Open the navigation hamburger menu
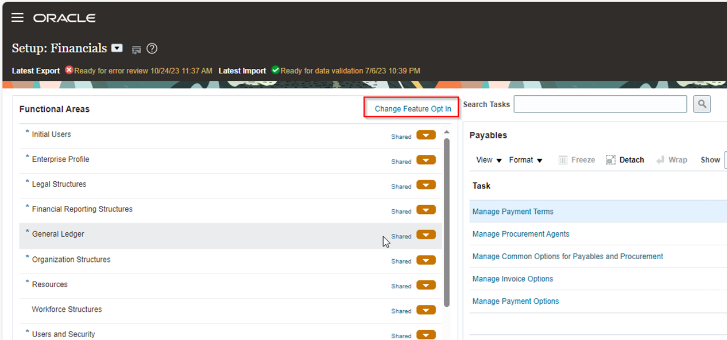The width and height of the screenshot is (727, 340). pos(17,17)
